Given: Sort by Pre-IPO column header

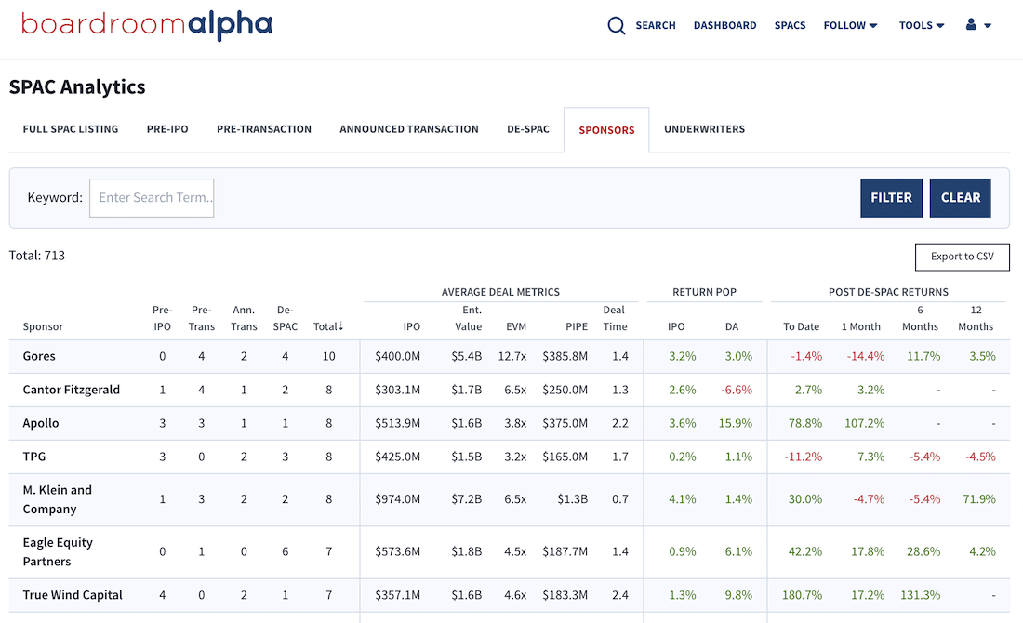Looking at the screenshot, I should pos(163,318).
